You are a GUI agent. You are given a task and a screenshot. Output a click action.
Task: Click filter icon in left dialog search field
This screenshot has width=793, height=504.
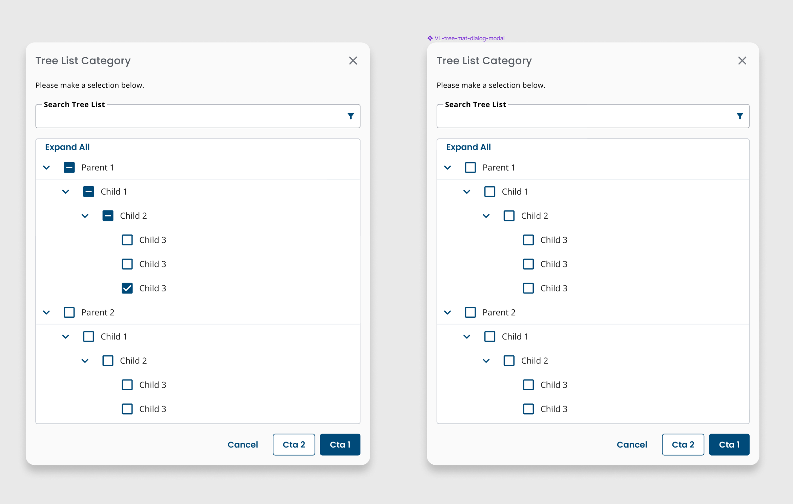(351, 116)
